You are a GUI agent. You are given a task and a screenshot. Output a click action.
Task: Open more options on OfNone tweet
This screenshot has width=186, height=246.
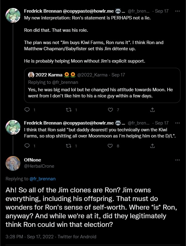pos(177,160)
